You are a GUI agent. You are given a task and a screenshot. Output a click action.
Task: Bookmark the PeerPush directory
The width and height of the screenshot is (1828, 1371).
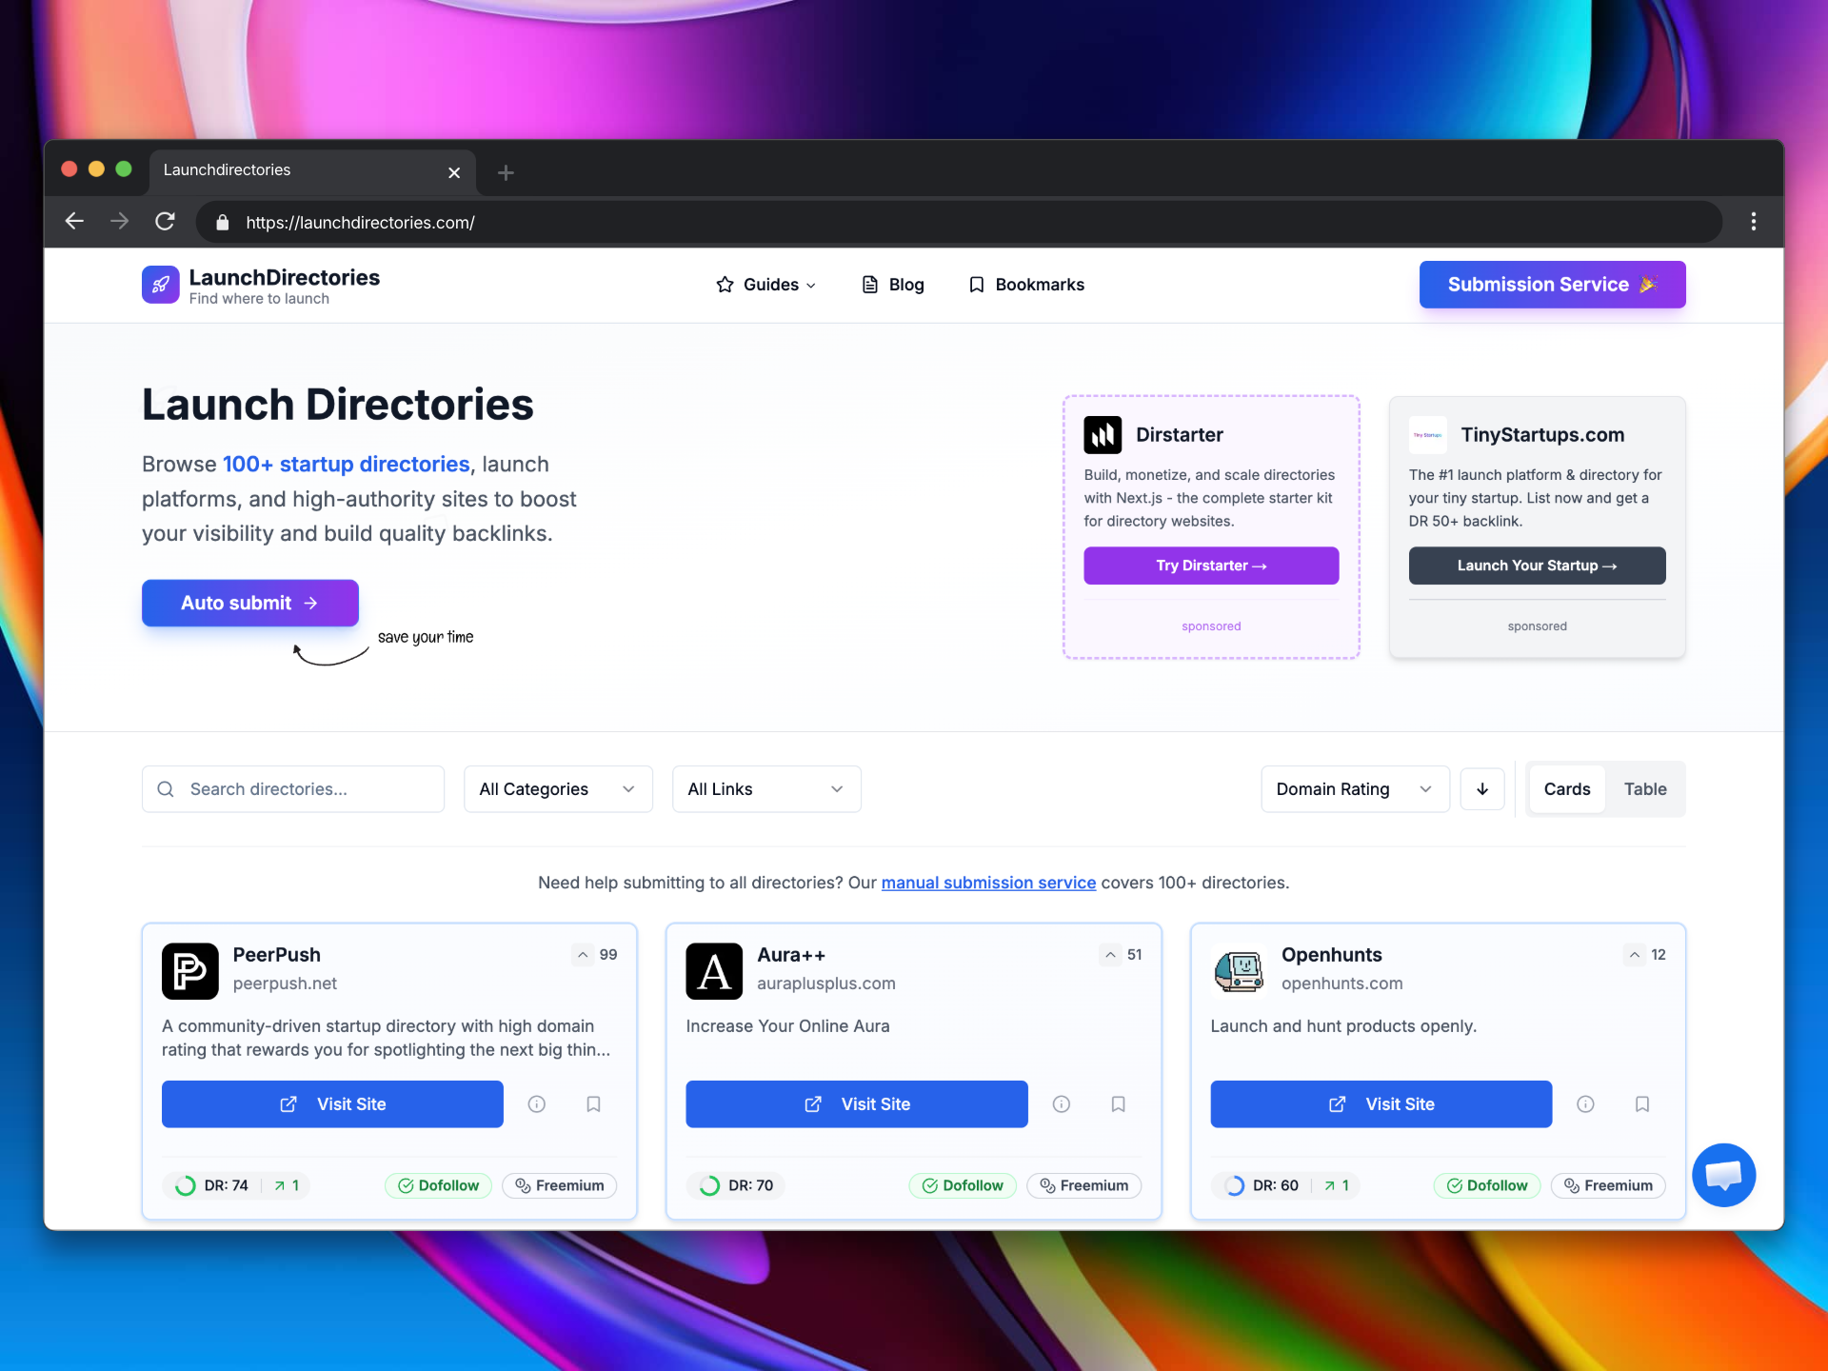click(x=593, y=1104)
